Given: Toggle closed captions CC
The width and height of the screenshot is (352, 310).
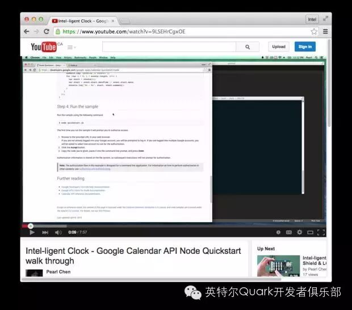Looking at the screenshot, I should 288,232.
